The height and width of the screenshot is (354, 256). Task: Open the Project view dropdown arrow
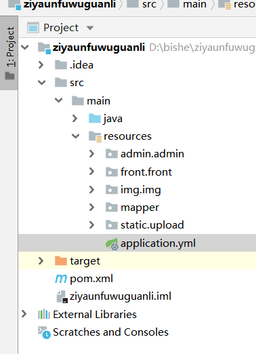(x=90, y=28)
